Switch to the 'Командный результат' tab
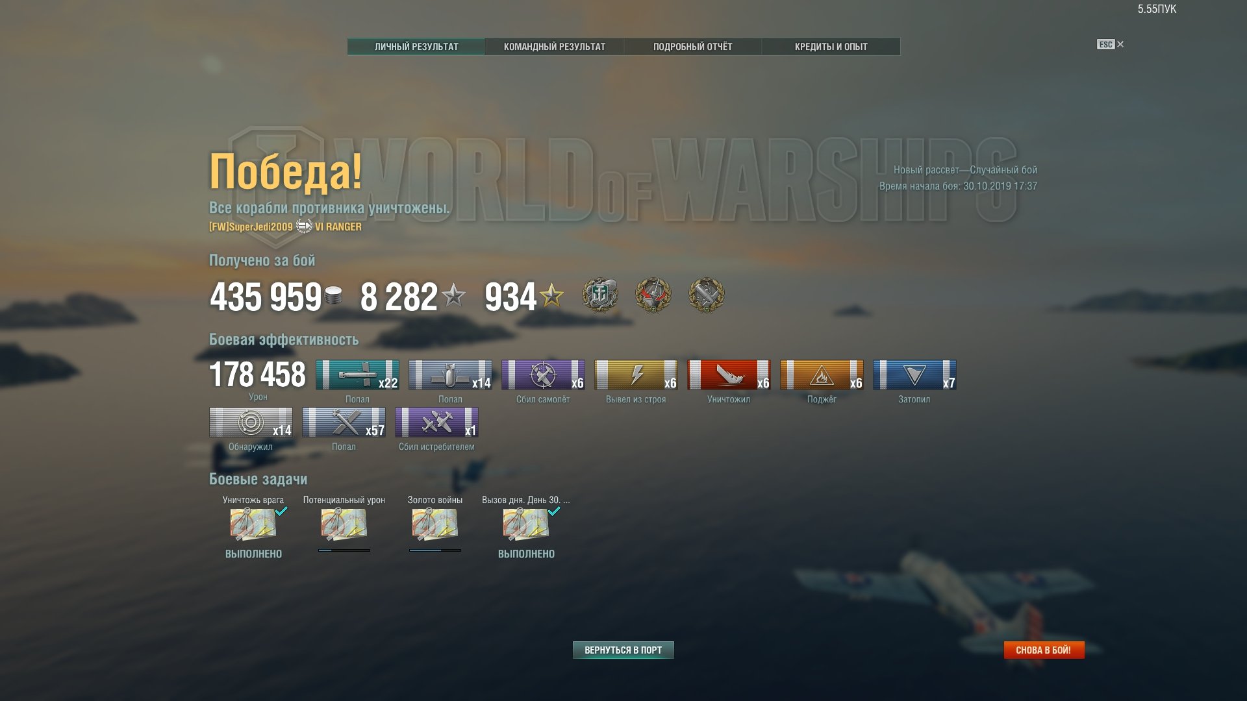The width and height of the screenshot is (1247, 701). tap(555, 47)
